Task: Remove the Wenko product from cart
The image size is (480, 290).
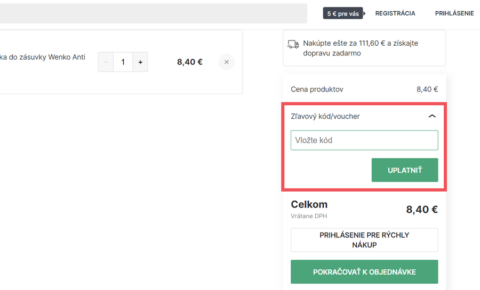Action: click(226, 62)
